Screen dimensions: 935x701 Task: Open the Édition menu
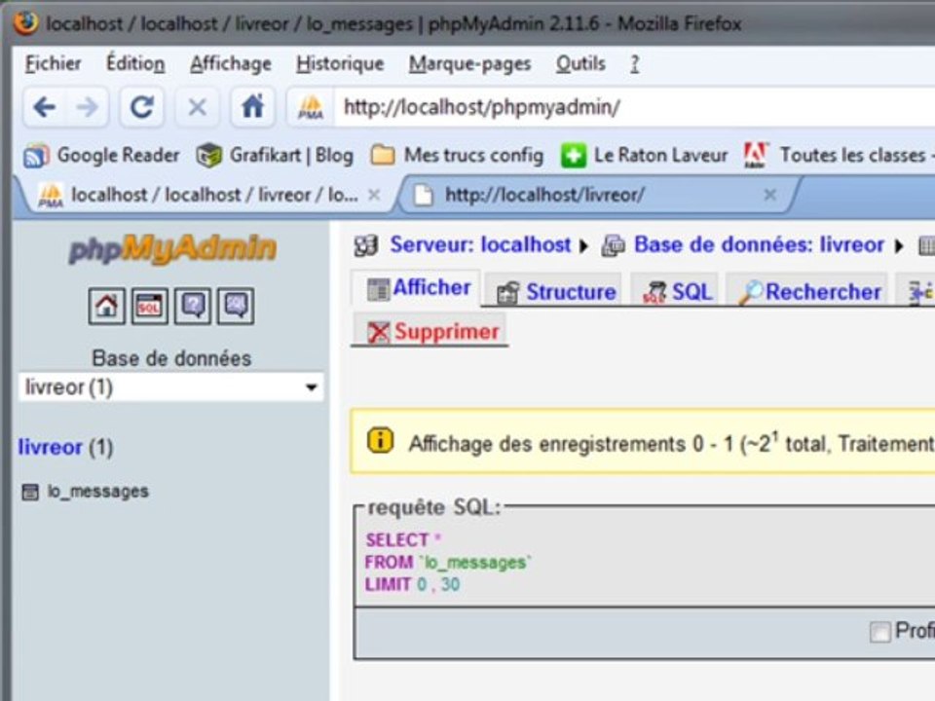pos(135,63)
